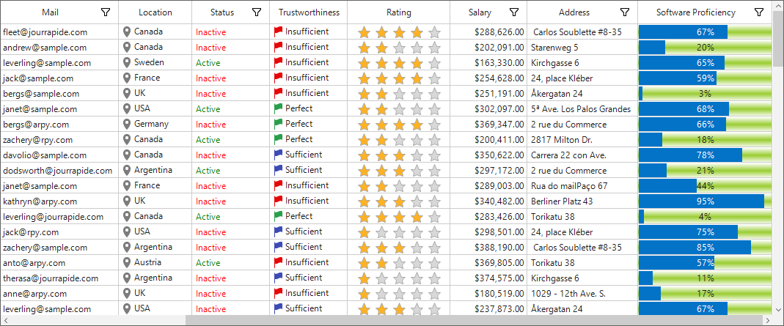Click second star in jack@rpy.com row
The width and height of the screenshot is (784, 326).
(381, 233)
